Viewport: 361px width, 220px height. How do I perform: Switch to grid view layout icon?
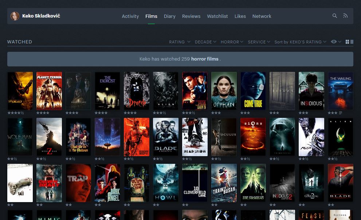click(347, 42)
